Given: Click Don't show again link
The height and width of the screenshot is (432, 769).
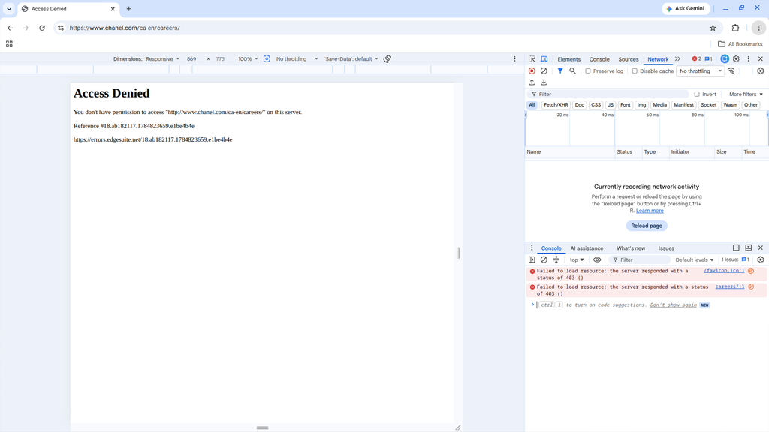Looking at the screenshot, I should pyautogui.click(x=673, y=304).
